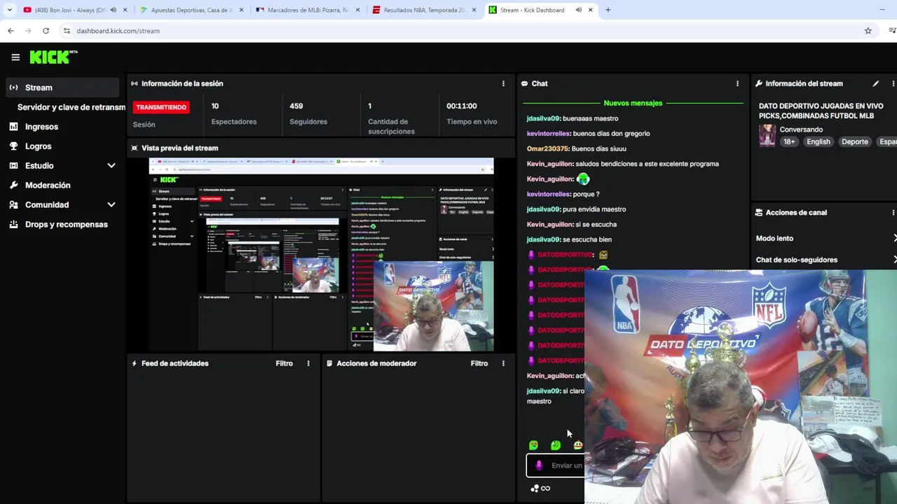
Task: Expand the Comunidad submenu chevron
Action: tap(111, 205)
